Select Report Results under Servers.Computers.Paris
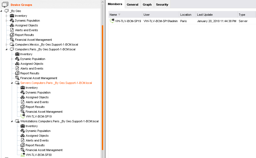 tap(35, 107)
